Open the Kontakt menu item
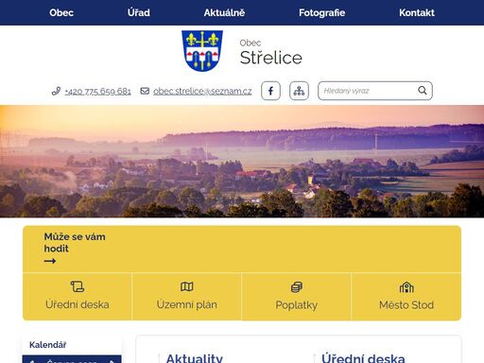The image size is (484, 363). tap(417, 12)
